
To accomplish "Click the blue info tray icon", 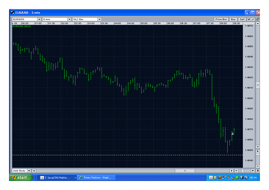I will (241, 178).
